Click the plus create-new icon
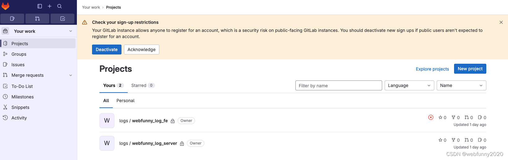 click(50, 6)
